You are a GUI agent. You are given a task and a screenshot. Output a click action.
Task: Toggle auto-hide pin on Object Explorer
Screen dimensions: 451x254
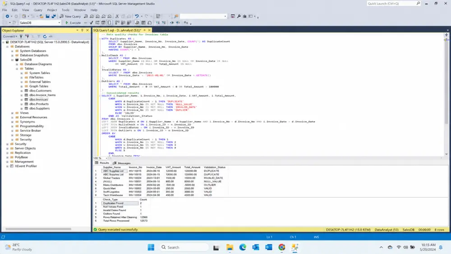(82, 30)
